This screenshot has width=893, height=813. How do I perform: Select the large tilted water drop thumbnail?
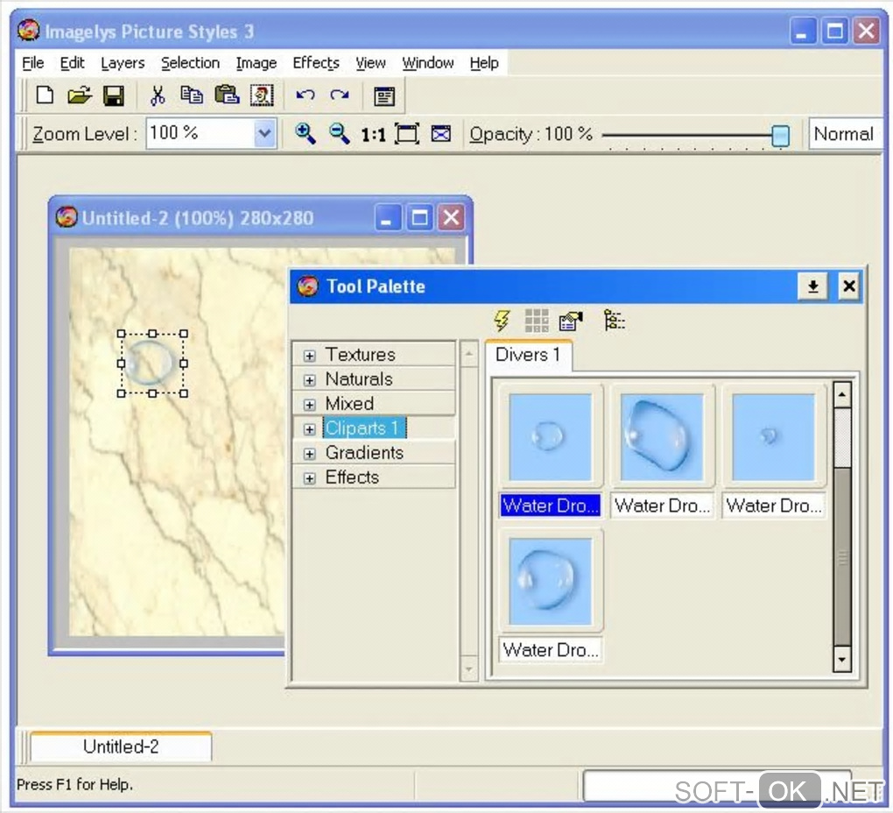[662, 437]
